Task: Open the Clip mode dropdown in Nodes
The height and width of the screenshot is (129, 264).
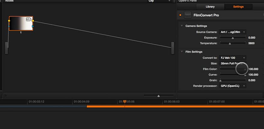Action: 159,1
